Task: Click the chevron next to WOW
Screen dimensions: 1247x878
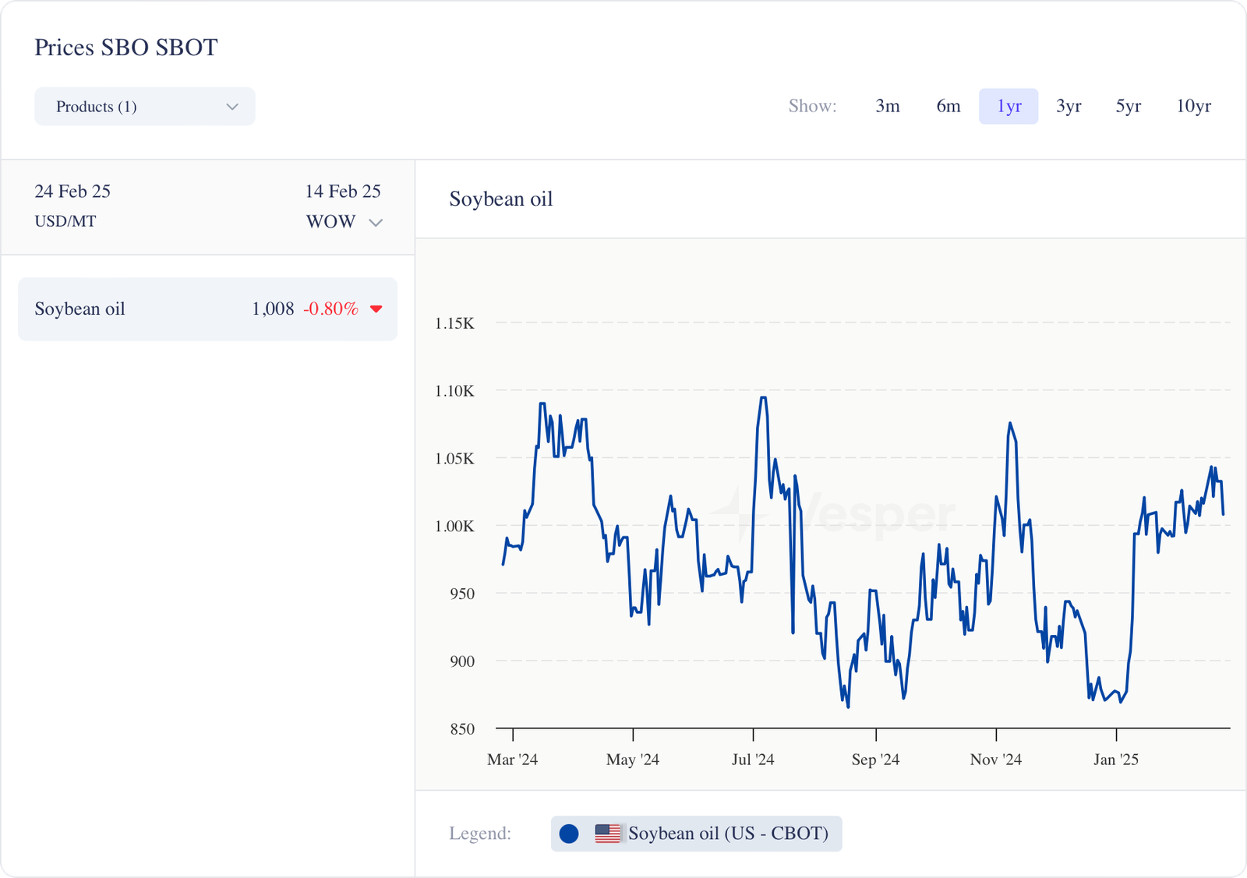Action: coord(376,223)
